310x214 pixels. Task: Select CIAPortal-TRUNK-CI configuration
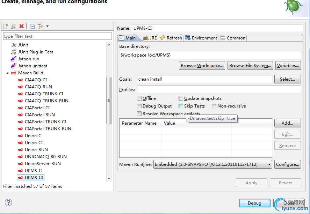tap(42, 121)
